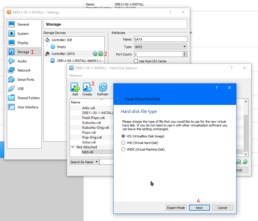Select Pop-Orig.vdi in disk list
Screen dimensions: 258x221
coord(92,137)
